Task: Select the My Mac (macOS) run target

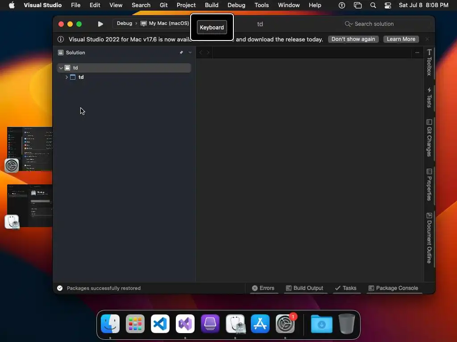Action: pos(165,23)
